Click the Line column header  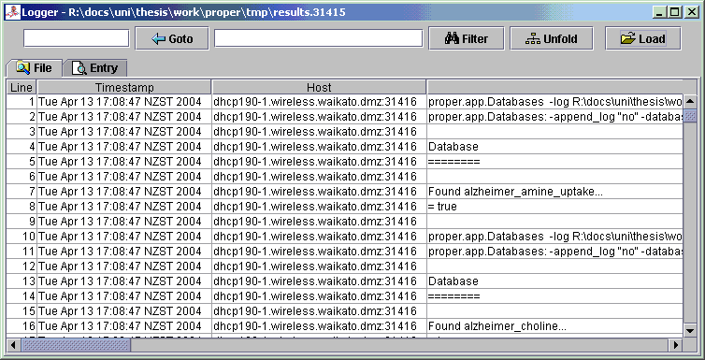(22, 87)
